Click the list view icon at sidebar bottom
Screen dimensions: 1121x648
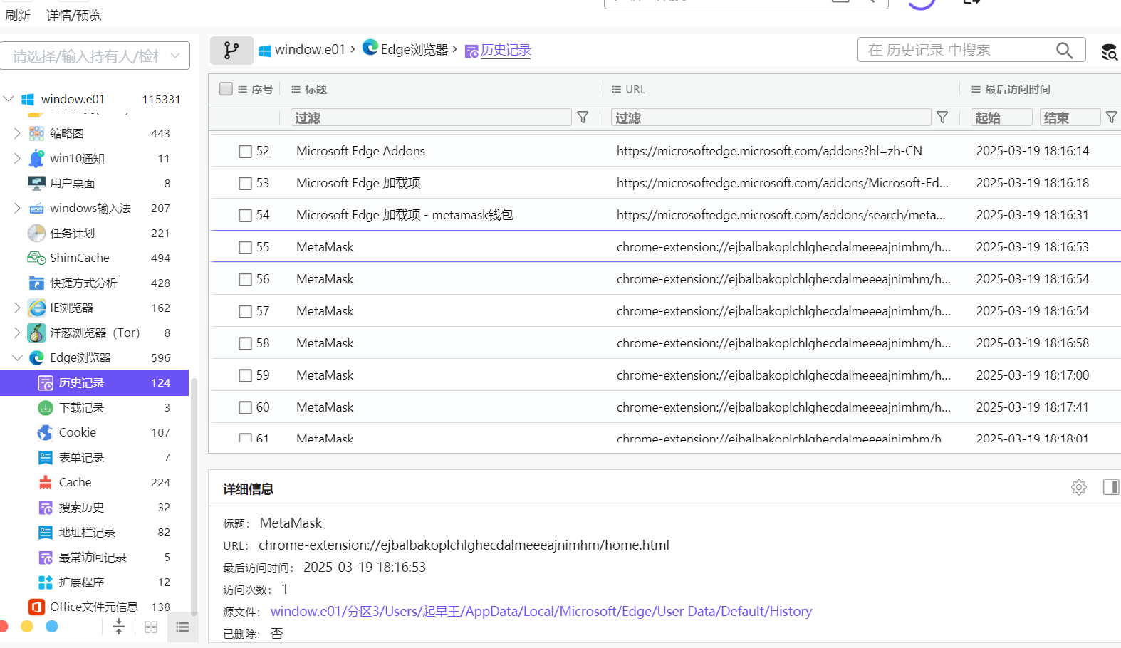[x=182, y=627]
